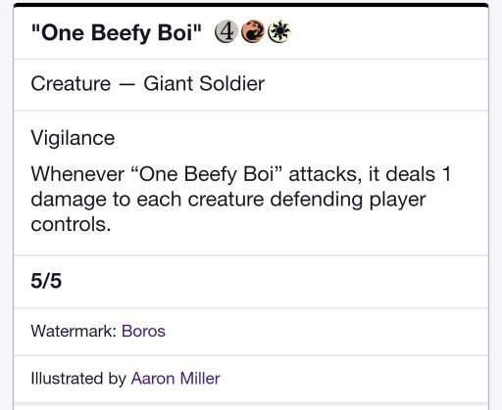Click the black top border of card panel
The height and width of the screenshot is (410, 502).
251,5
